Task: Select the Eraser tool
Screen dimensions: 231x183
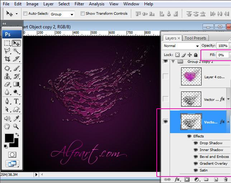Action: point(7,84)
